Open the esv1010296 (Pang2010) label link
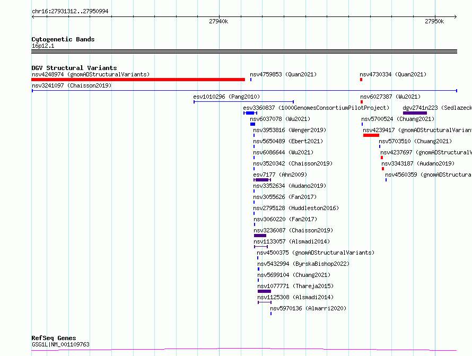Image resolution: width=472 pixels, height=356 pixels. (x=226, y=97)
